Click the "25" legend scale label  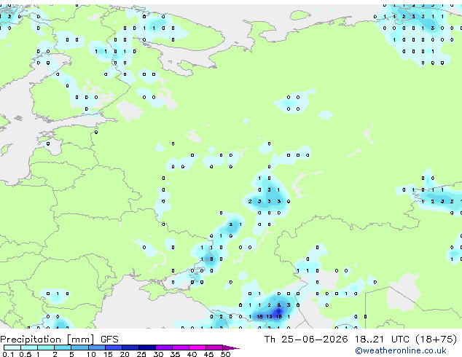pos(141,354)
